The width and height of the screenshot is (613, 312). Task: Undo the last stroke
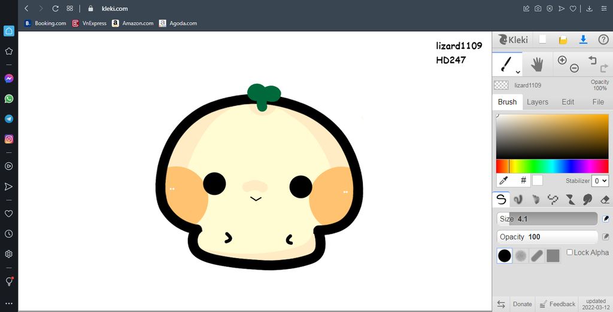pos(593,60)
